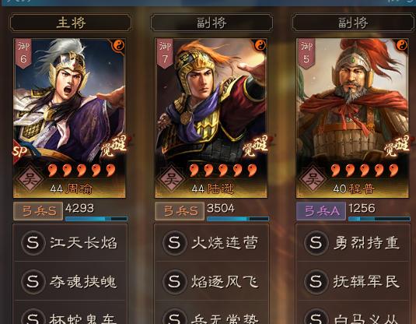Open the 抚辑军民 skill entry
Screen dimensions: 416x324
(353, 281)
